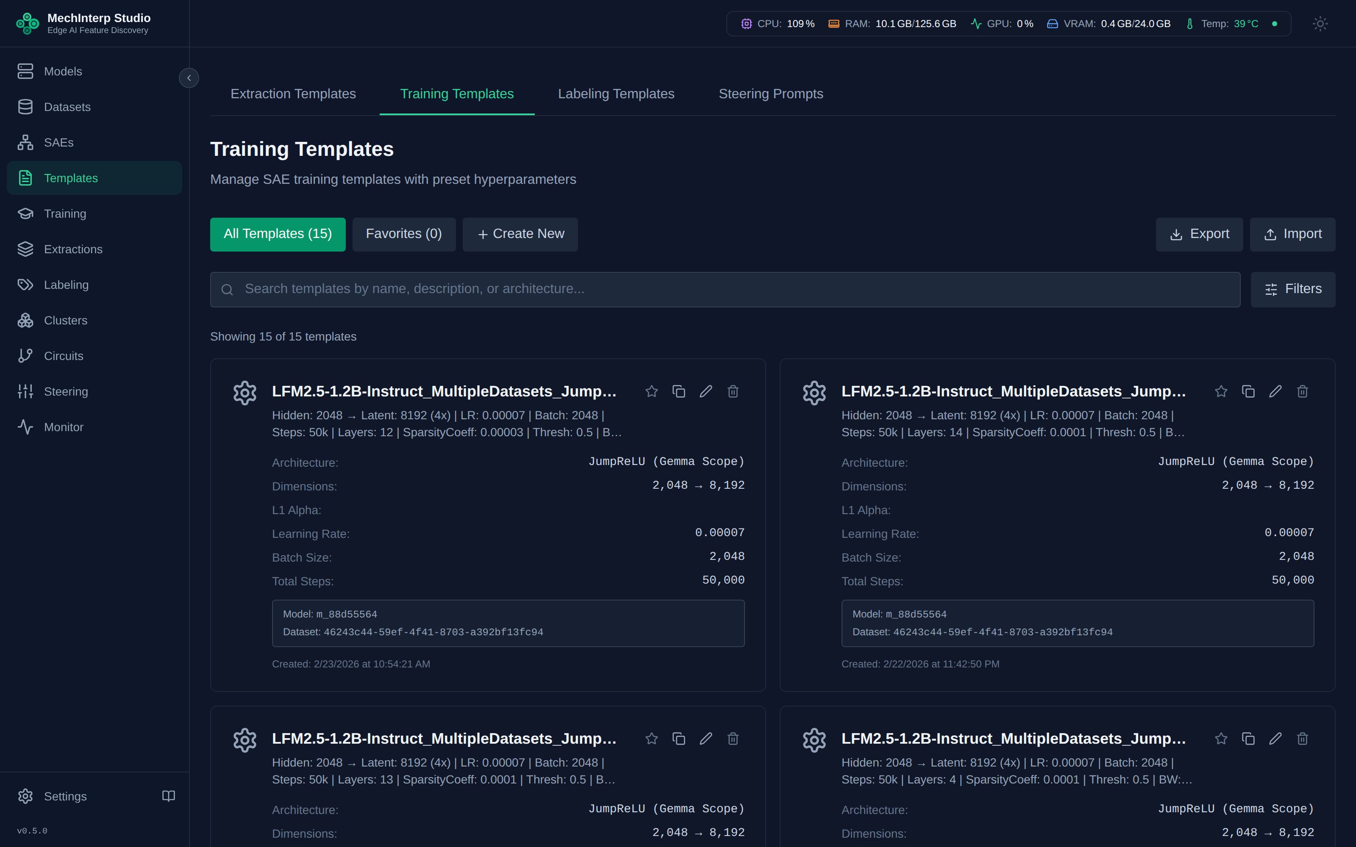The height and width of the screenshot is (847, 1356).
Task: Click the GPU usage indicator
Action: 1002,24
